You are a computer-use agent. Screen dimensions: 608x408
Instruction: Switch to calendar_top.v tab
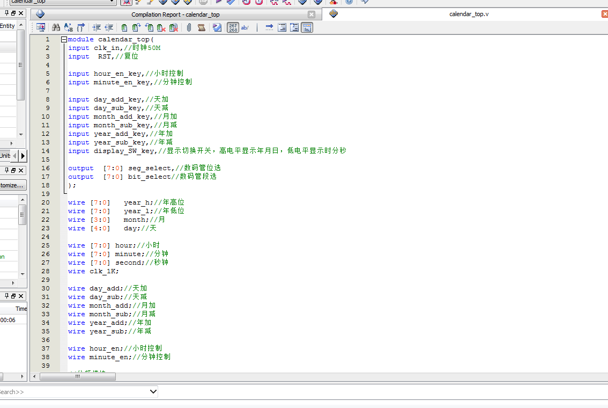pyautogui.click(x=469, y=14)
